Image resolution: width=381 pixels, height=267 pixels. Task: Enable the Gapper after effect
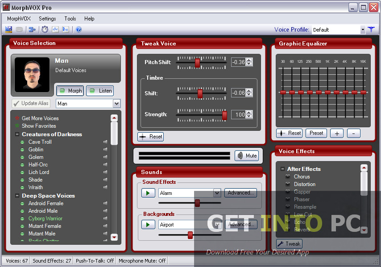pos(288,192)
